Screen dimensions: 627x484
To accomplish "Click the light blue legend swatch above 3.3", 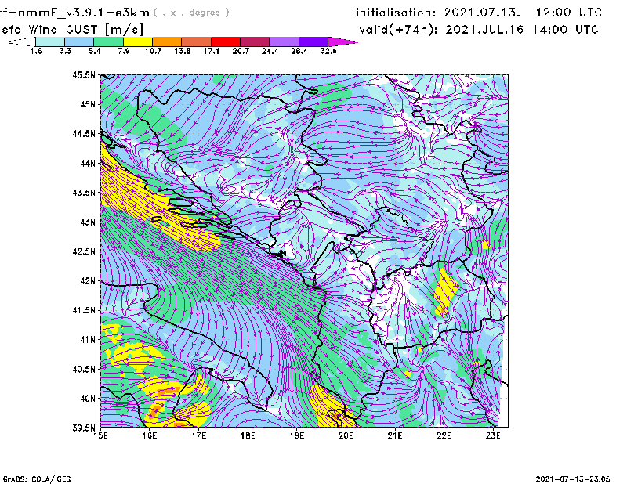I will pos(79,42).
